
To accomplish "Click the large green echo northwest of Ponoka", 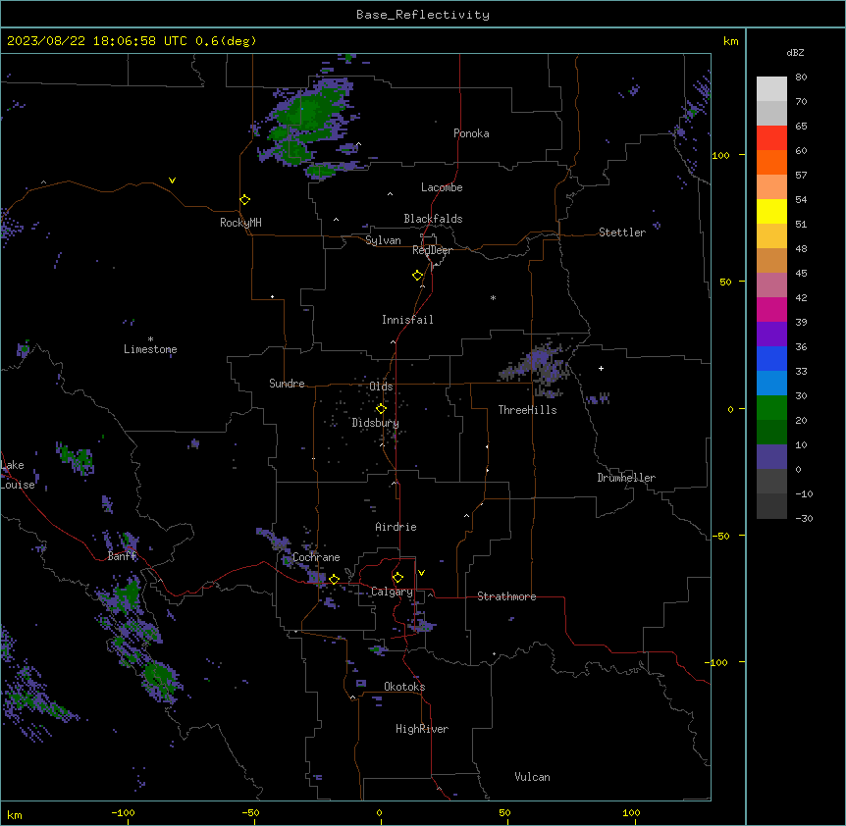I will [x=307, y=124].
